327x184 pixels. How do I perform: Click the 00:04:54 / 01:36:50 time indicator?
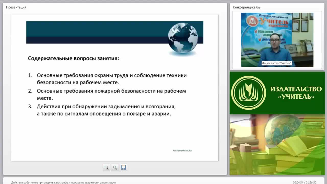coord(305,182)
